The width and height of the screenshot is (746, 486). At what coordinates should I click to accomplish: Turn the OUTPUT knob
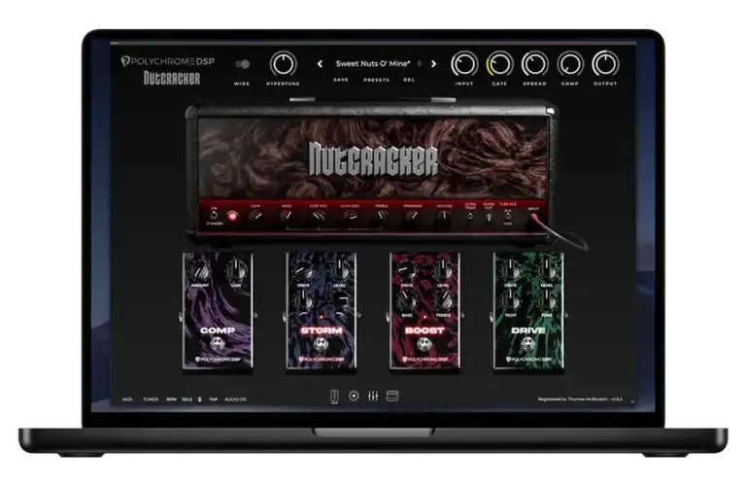coord(605,64)
